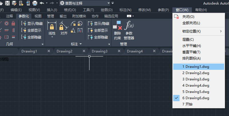
Task: Expand 锁定位置(K) submenu arrow
Action: tap(221, 31)
